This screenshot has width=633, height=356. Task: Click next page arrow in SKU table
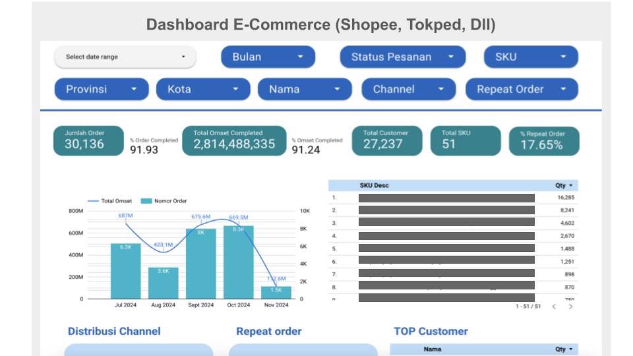[570, 307]
